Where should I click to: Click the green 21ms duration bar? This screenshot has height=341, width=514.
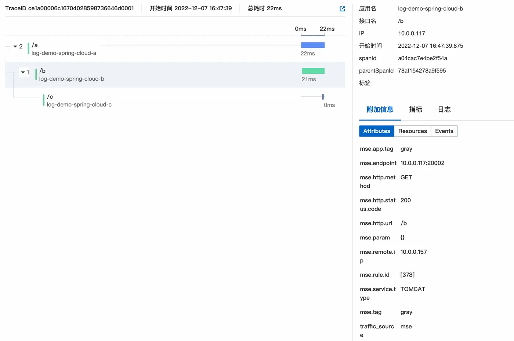tap(313, 71)
